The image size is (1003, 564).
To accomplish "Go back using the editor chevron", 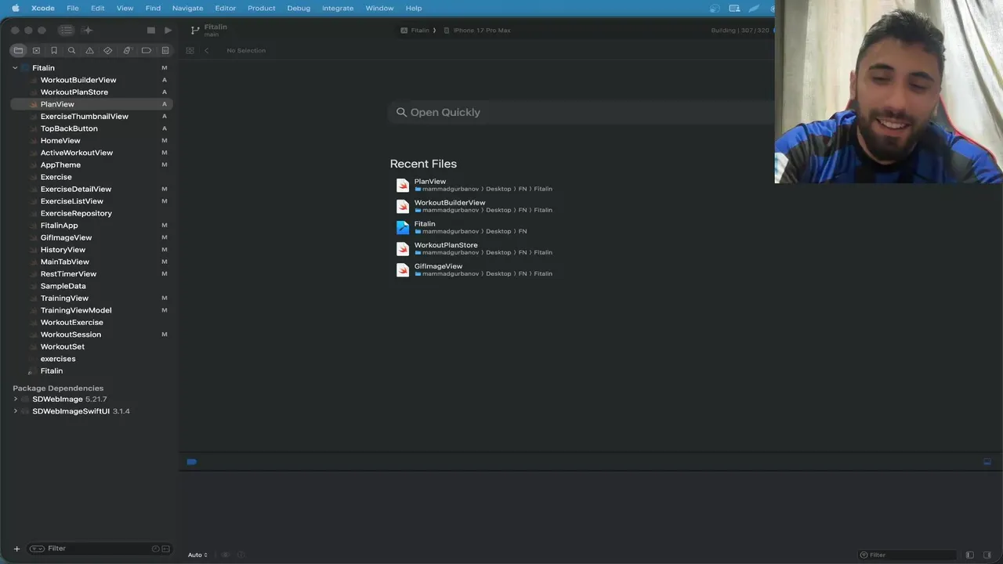I will tap(206, 50).
